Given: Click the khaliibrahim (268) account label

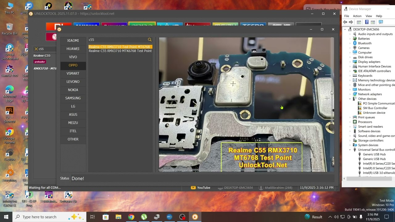Looking at the screenshot, I should 276,187.
